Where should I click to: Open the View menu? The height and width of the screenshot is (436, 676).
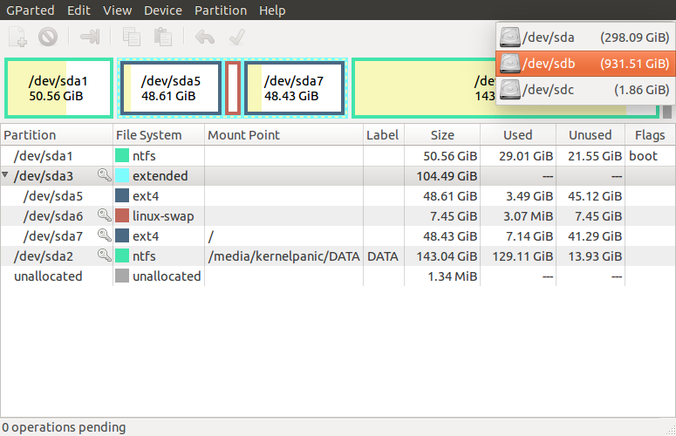click(x=117, y=10)
